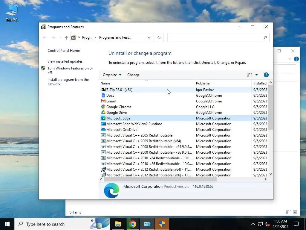Go up one level with the up arrow

click(x=67, y=37)
